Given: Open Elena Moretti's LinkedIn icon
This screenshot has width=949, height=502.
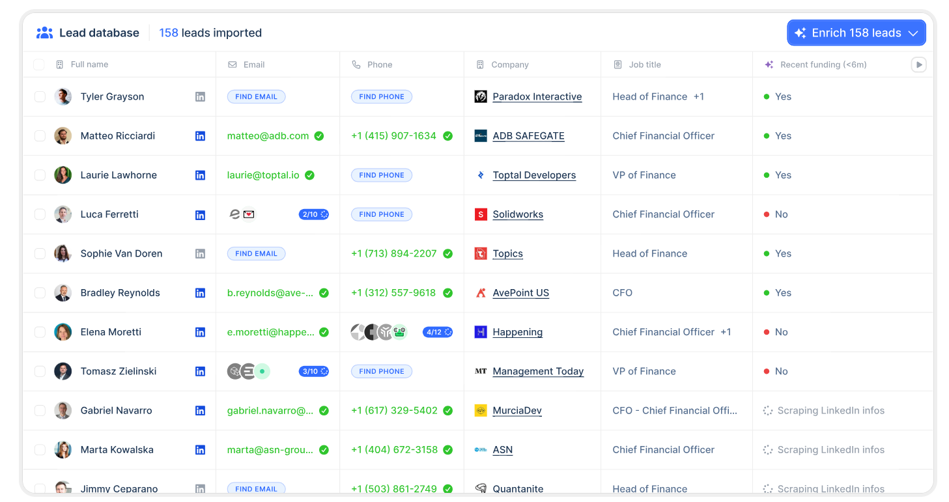Looking at the screenshot, I should tap(200, 332).
